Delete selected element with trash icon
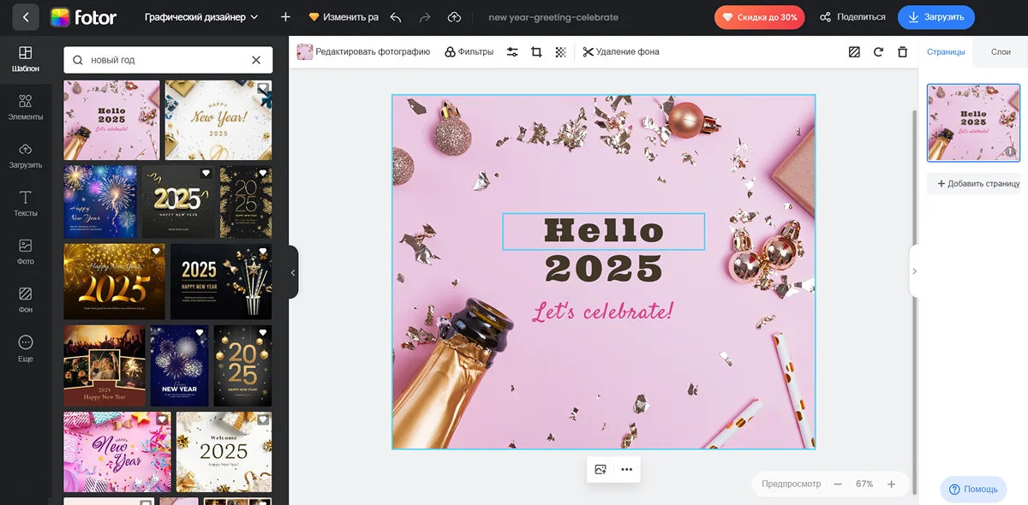Viewport: 1028px width, 505px height. (902, 52)
